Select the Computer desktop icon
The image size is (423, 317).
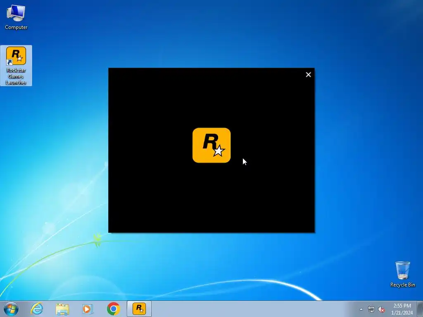coord(16,17)
